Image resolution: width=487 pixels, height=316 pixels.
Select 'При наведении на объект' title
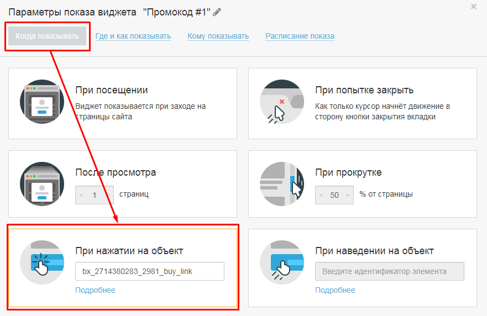point(374,250)
